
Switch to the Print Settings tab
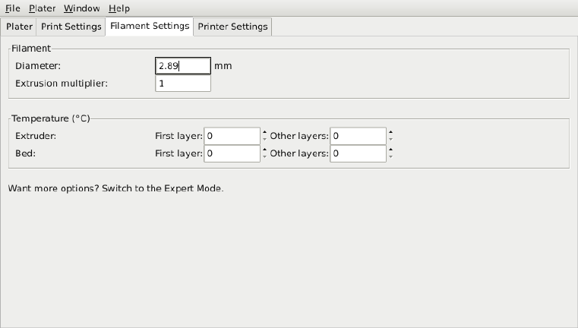tap(71, 27)
